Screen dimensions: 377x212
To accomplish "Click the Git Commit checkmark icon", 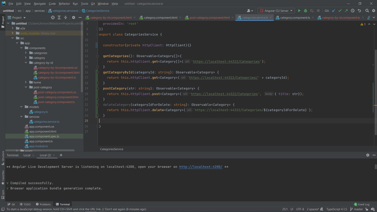I will (340, 11).
